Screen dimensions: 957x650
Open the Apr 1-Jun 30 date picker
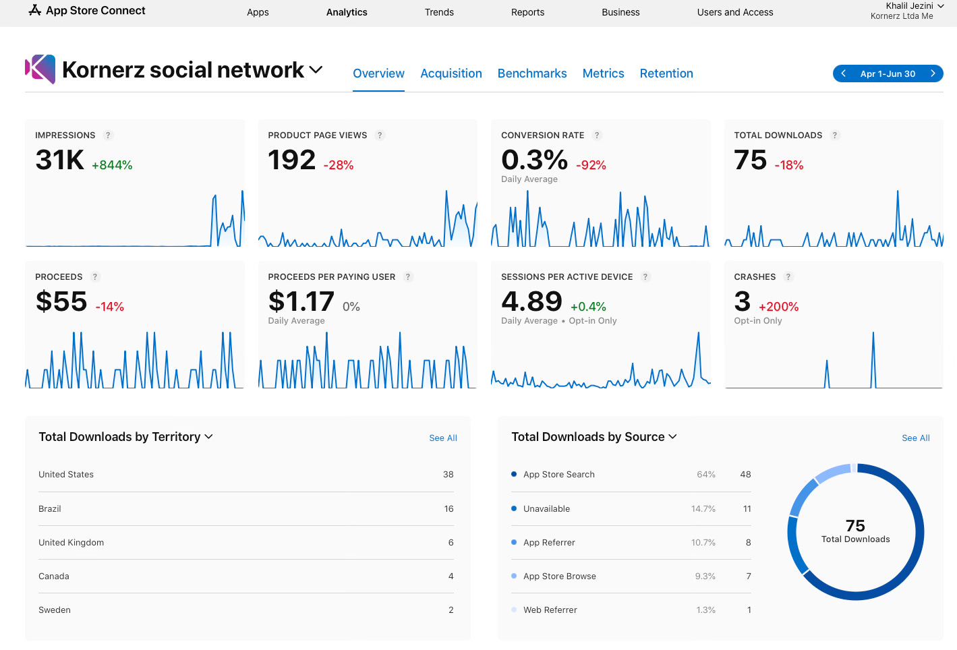coord(888,73)
